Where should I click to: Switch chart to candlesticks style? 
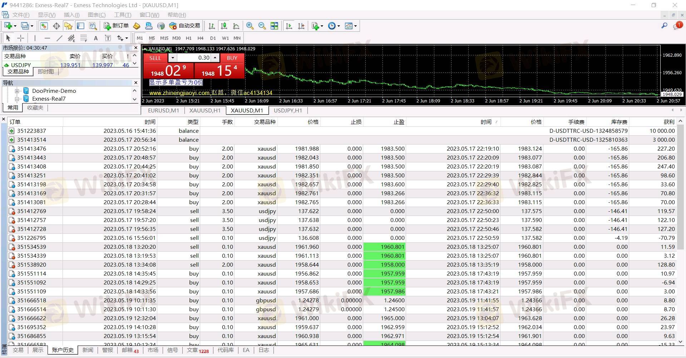pos(224,26)
